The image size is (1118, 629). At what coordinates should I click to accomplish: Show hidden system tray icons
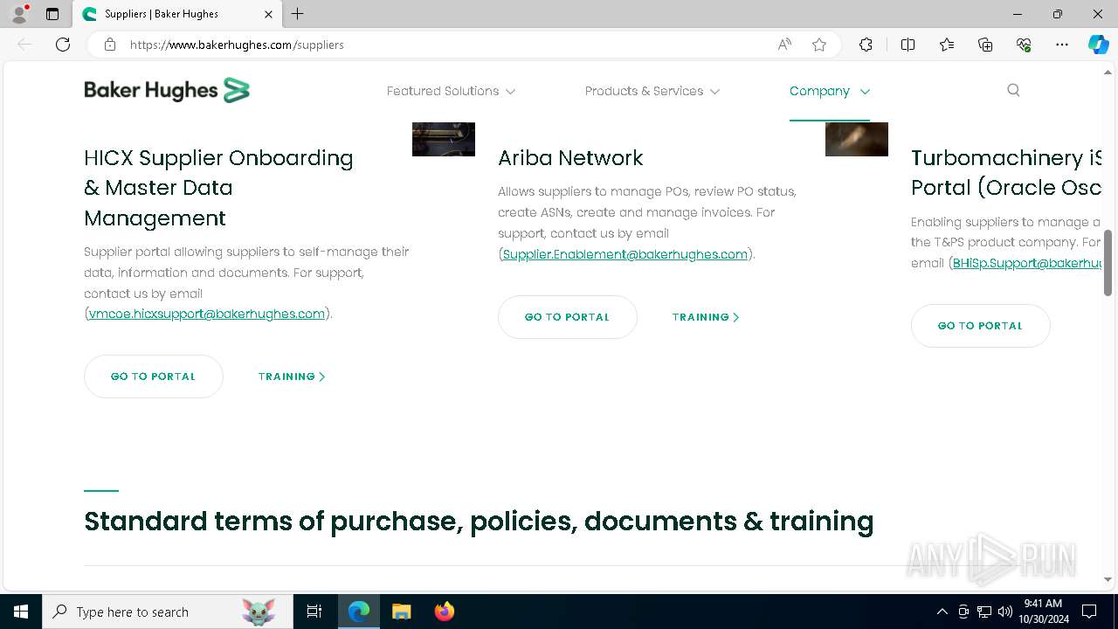(942, 612)
